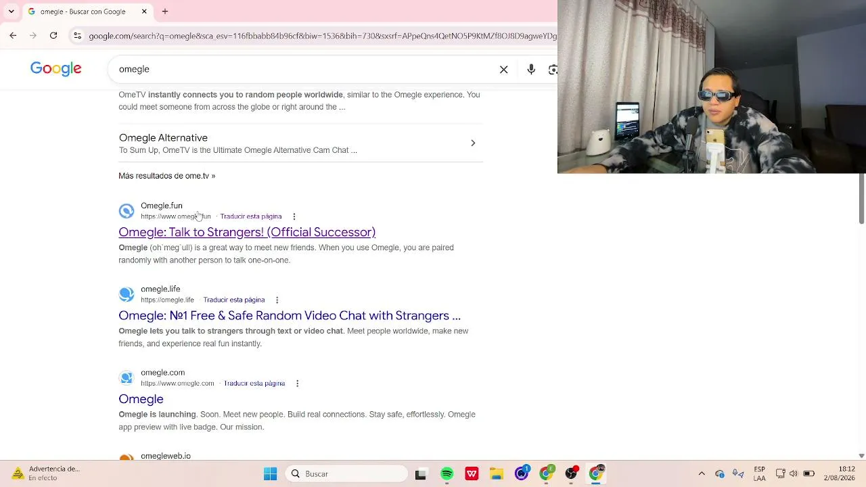Image resolution: width=866 pixels, height=487 pixels.
Task: Click the 'https://www.omegle.com' URL text
Action: [177, 383]
